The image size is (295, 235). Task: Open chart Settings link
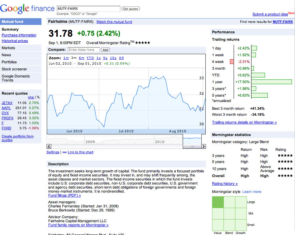pyautogui.click(x=53, y=152)
